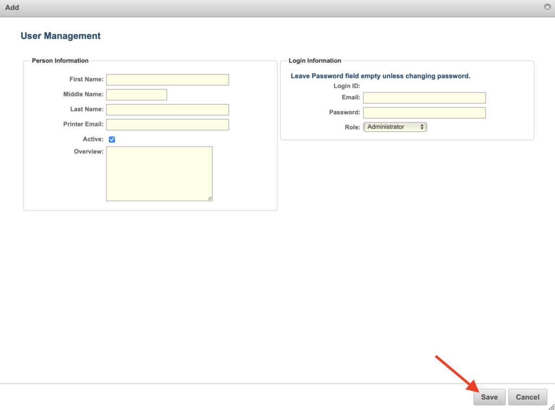Click the Login ID label
The image size is (555, 410).
point(346,86)
